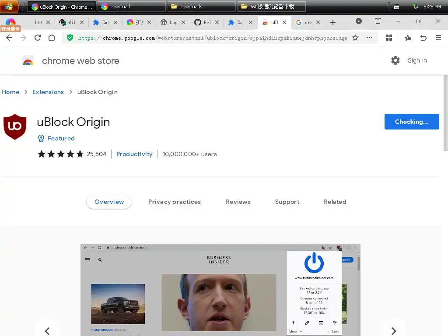Click the keyboard icon in system tray

pyautogui.click(x=396, y=7)
